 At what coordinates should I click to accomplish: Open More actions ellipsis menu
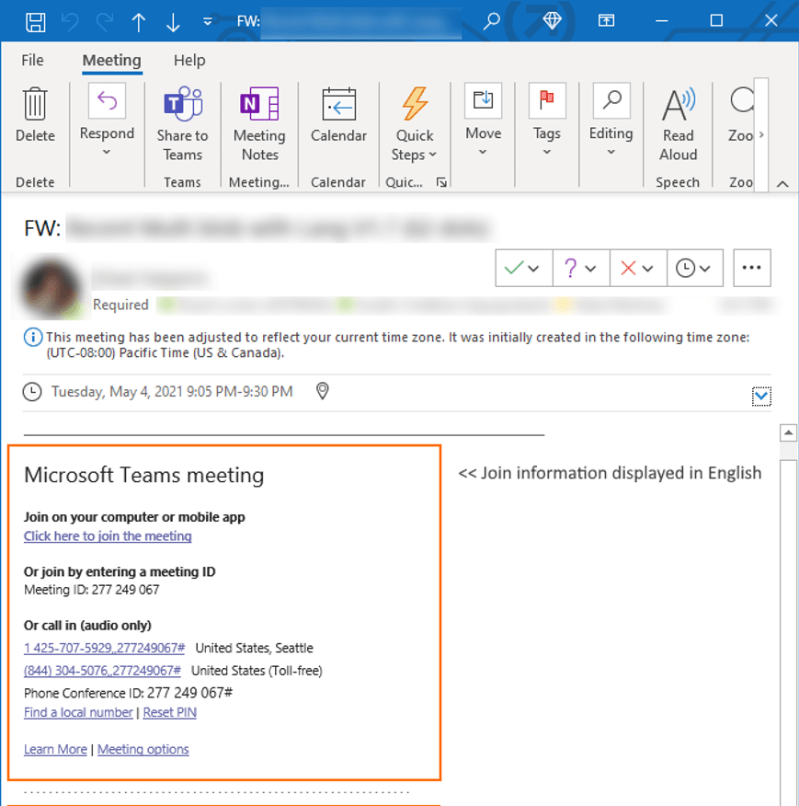(x=752, y=268)
